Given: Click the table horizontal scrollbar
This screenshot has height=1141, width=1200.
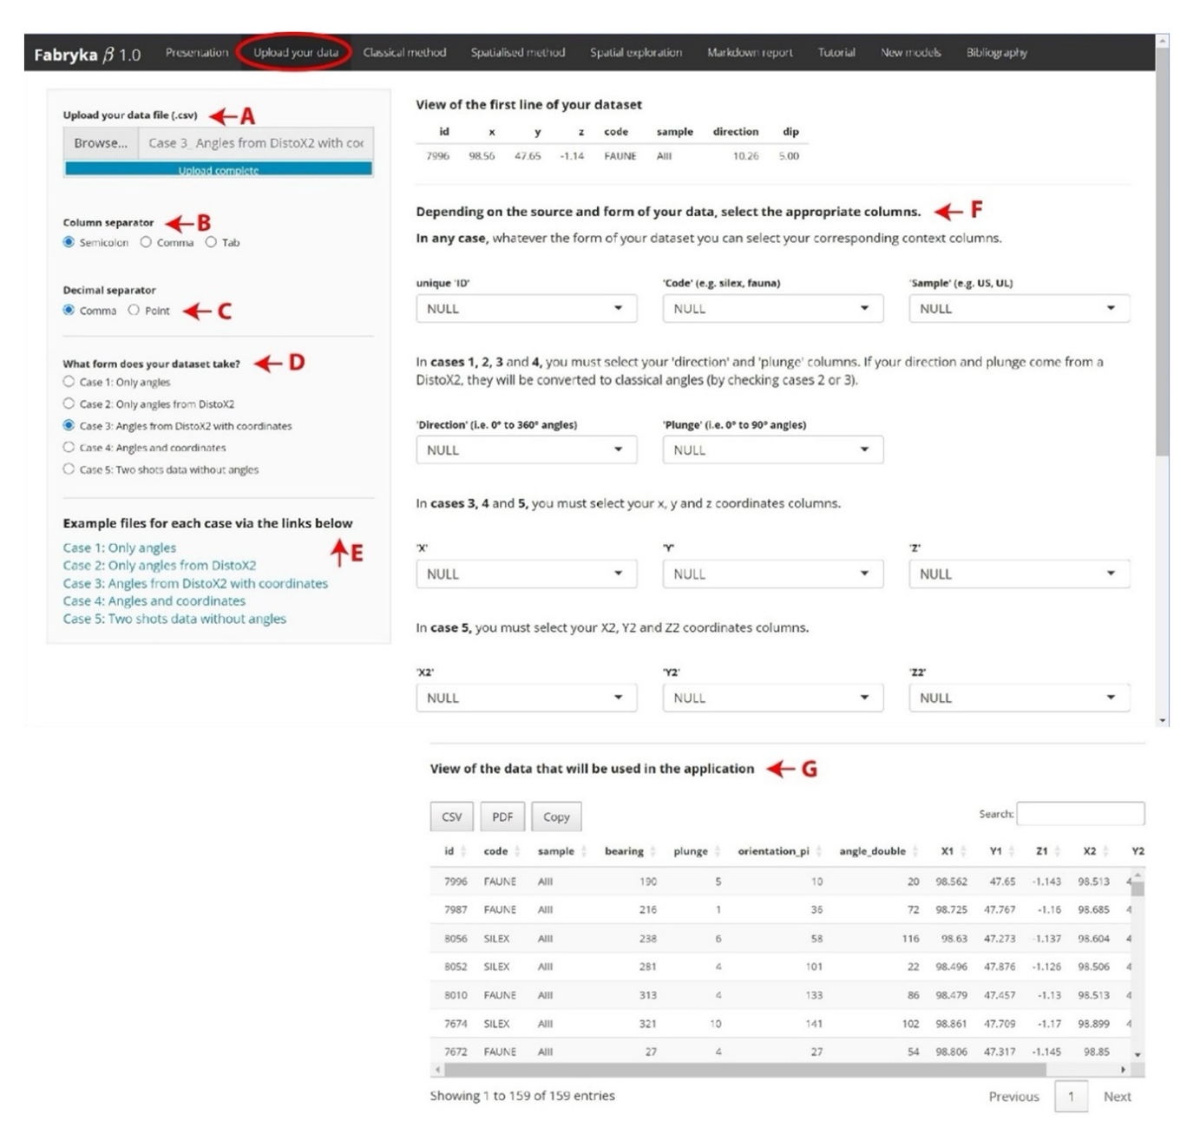Looking at the screenshot, I should click(746, 1071).
